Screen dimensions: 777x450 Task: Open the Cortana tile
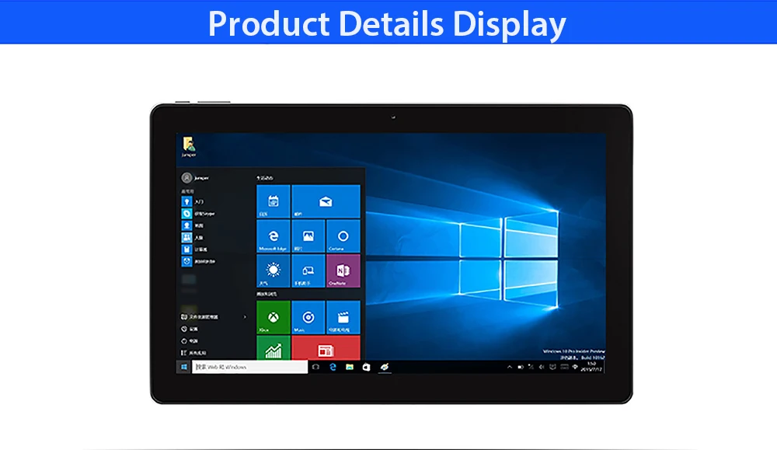(343, 236)
